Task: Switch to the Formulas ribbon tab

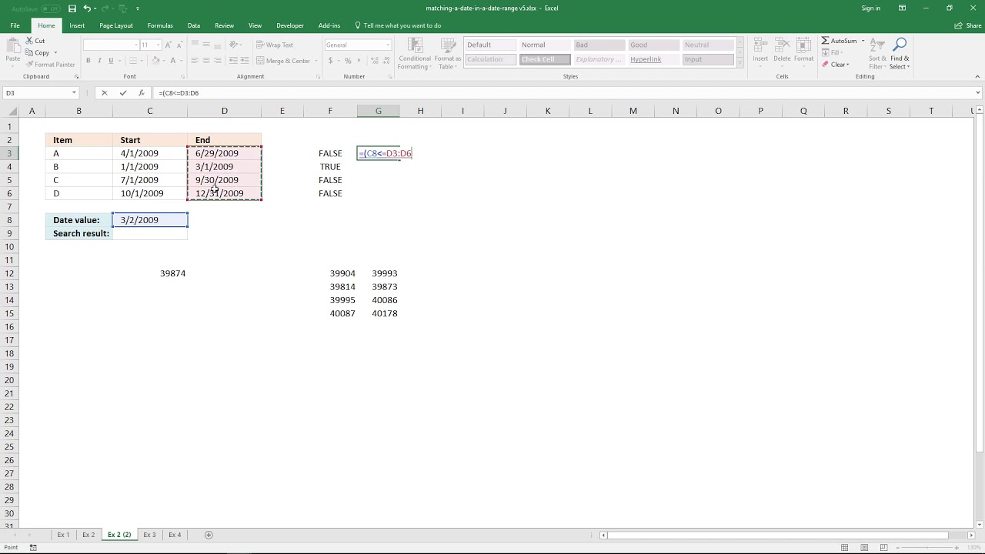Action: click(160, 25)
